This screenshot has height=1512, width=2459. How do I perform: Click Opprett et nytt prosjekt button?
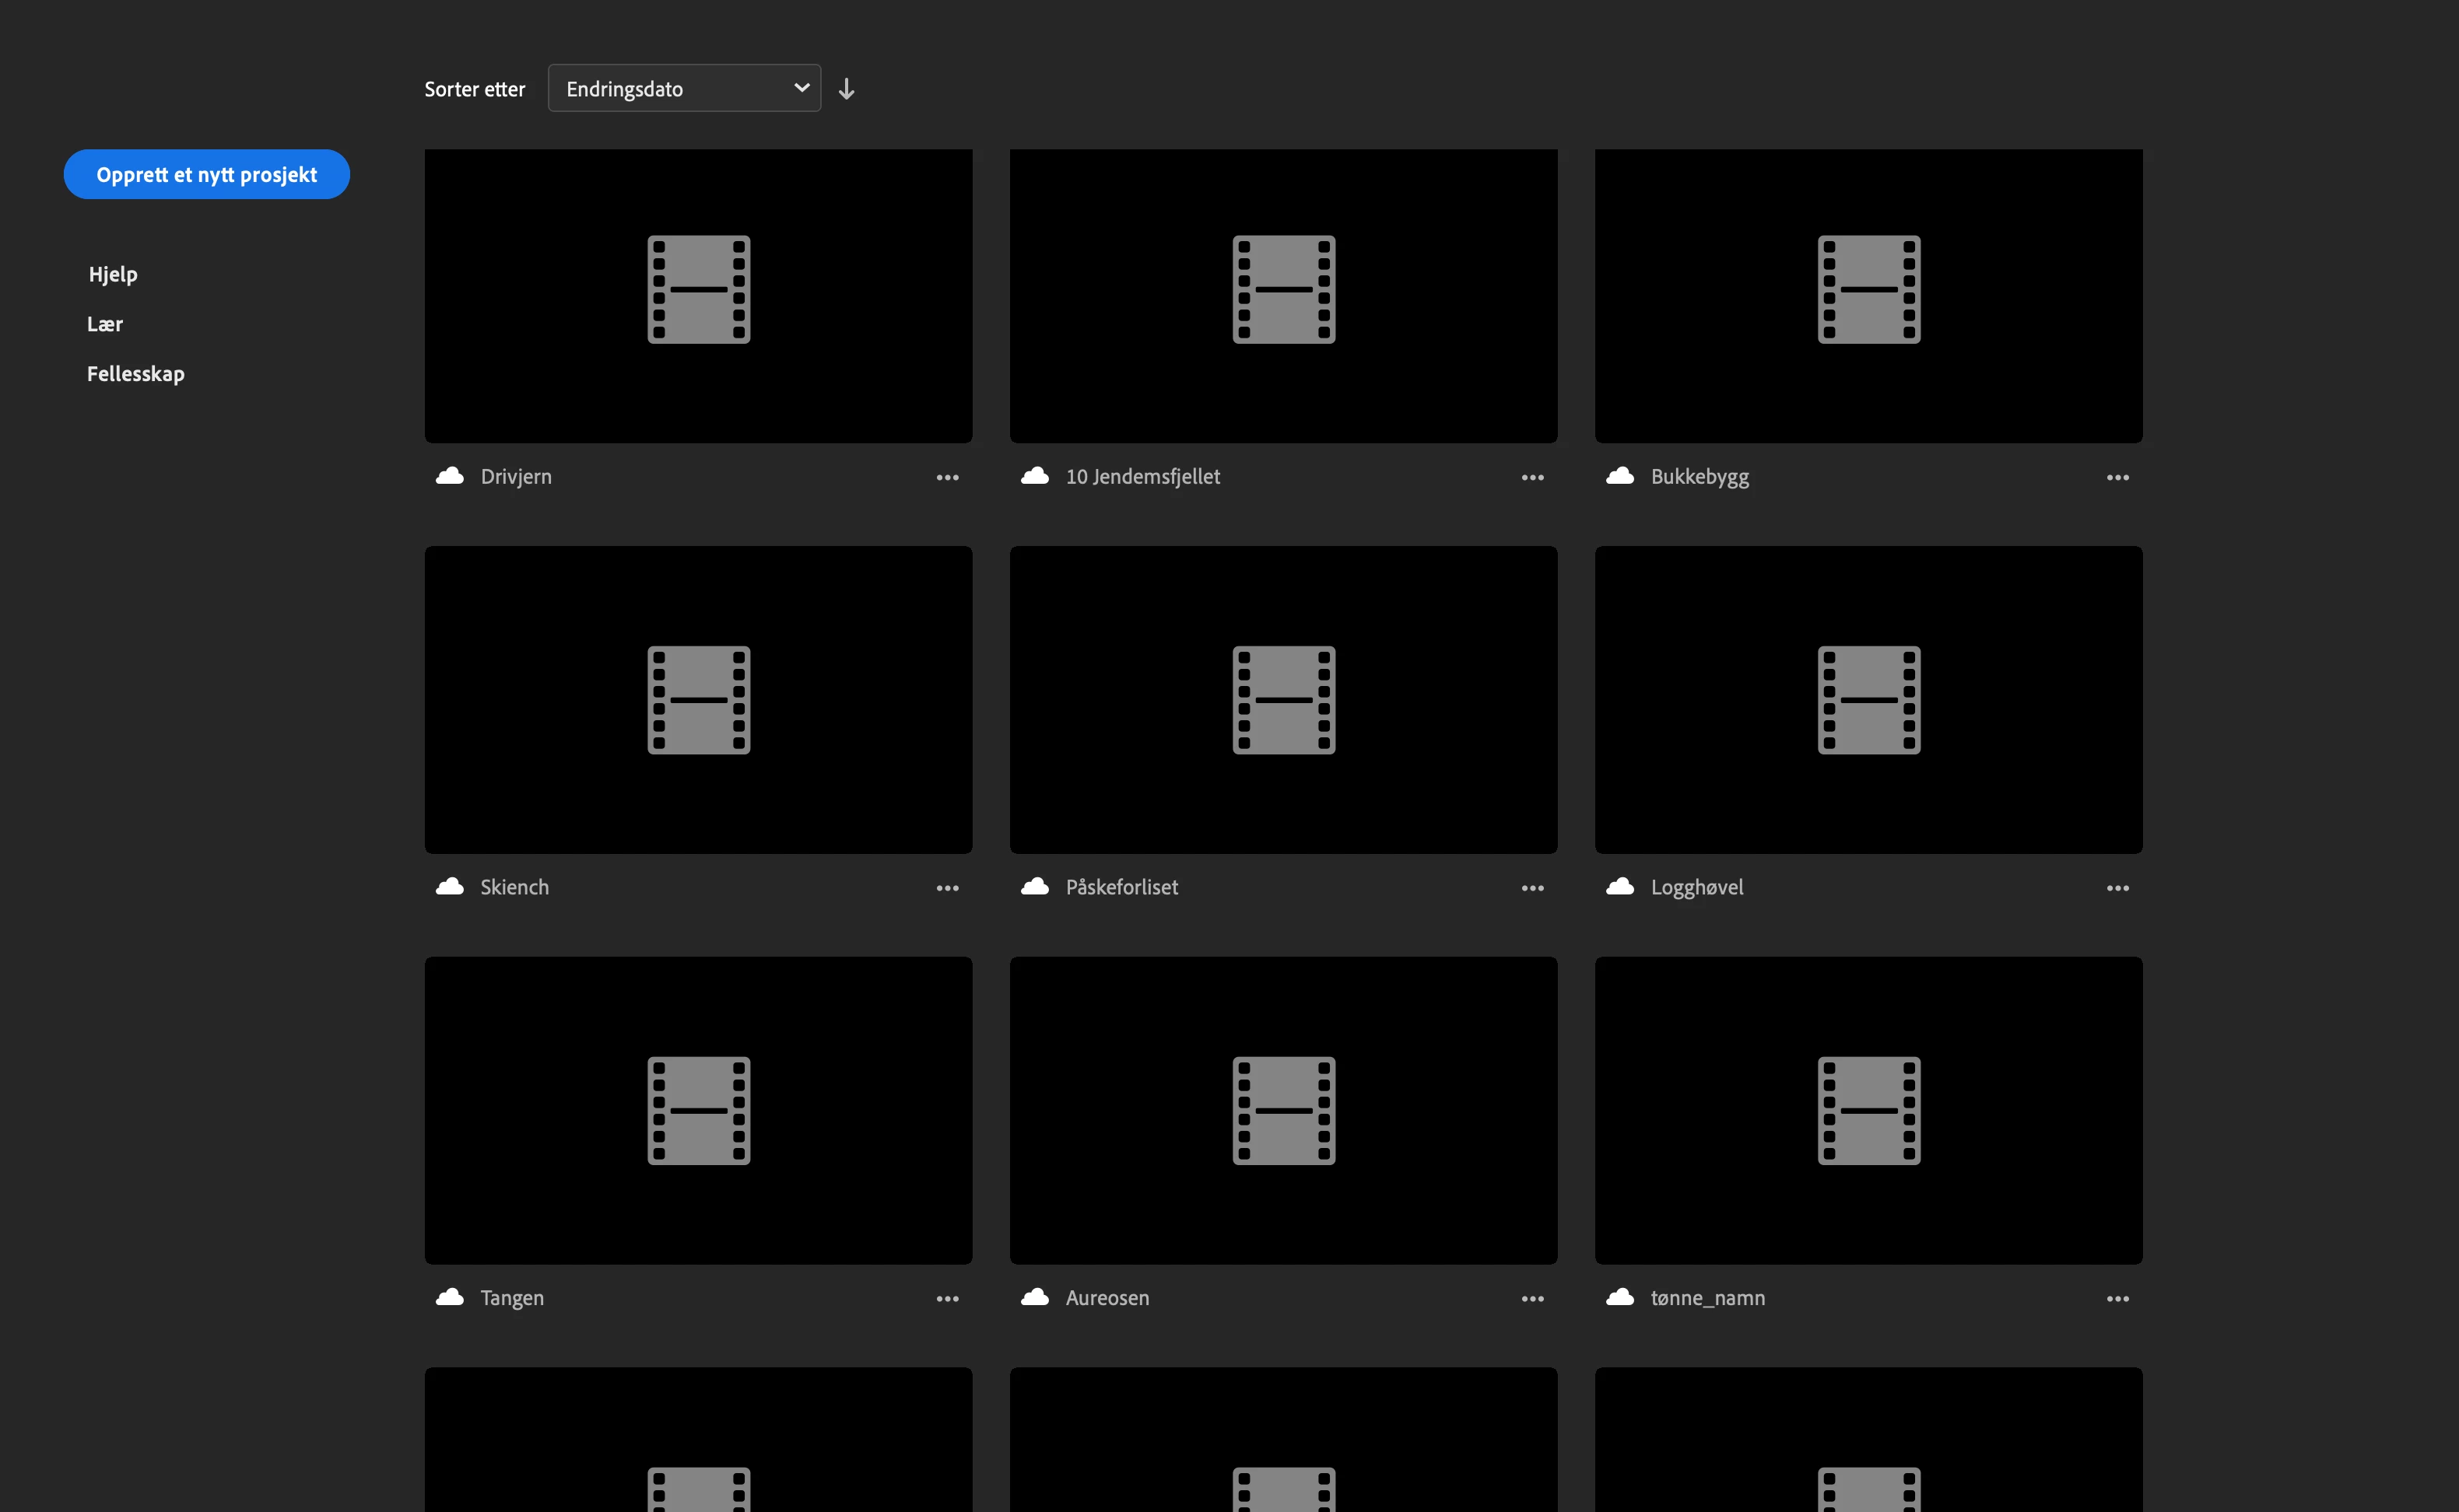coord(206,175)
